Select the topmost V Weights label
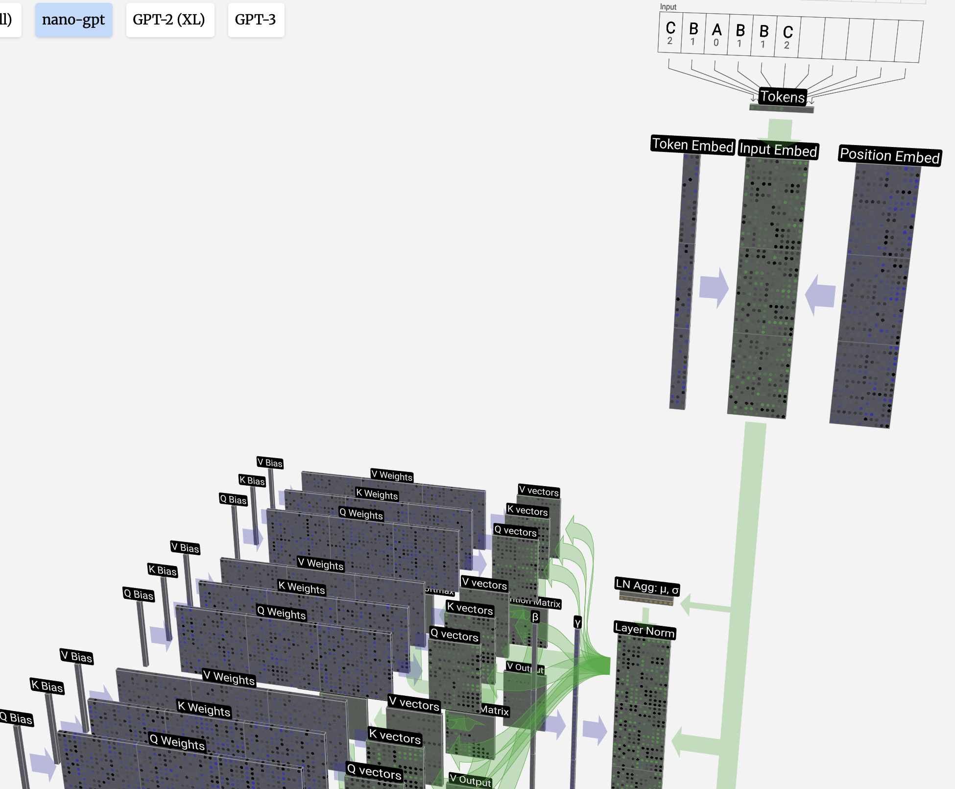This screenshot has height=789, width=955. (x=391, y=475)
